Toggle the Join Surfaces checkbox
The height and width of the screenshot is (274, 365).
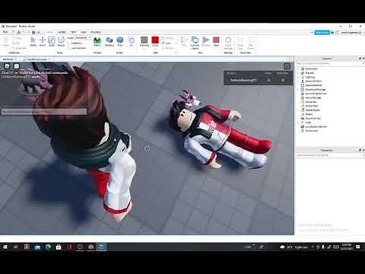coord(68,48)
